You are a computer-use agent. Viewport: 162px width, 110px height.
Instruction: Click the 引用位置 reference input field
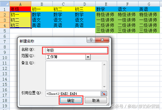[x=73, y=94]
